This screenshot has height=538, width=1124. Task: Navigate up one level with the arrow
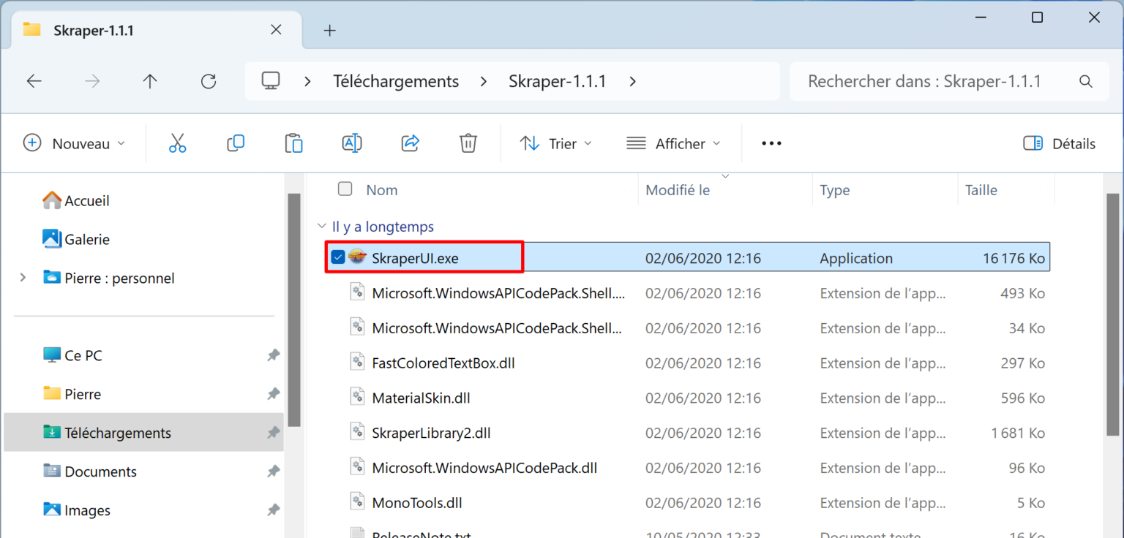coord(149,81)
